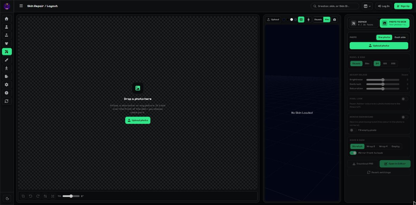Enable the Pixel Look toggle
416x205 pixels.
click(x=404, y=99)
